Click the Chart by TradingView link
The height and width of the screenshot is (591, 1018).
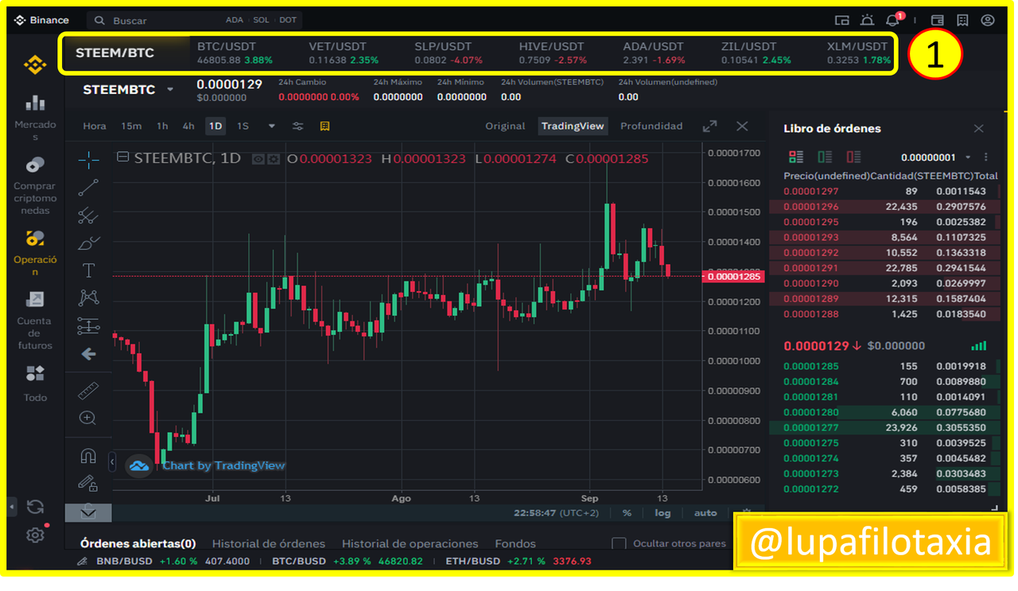223,466
